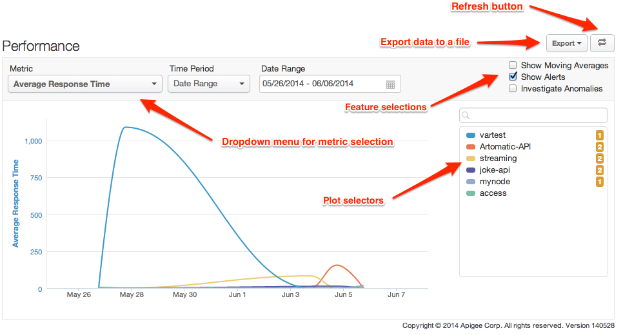Click mynode alert count badge

coord(600,182)
